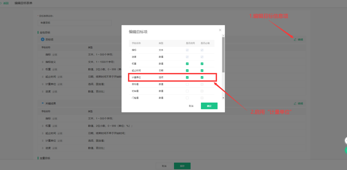Viewport: 347px width, 170px height.
Task: Enable 是否启用 for 门槛值 field
Action: tap(187, 98)
